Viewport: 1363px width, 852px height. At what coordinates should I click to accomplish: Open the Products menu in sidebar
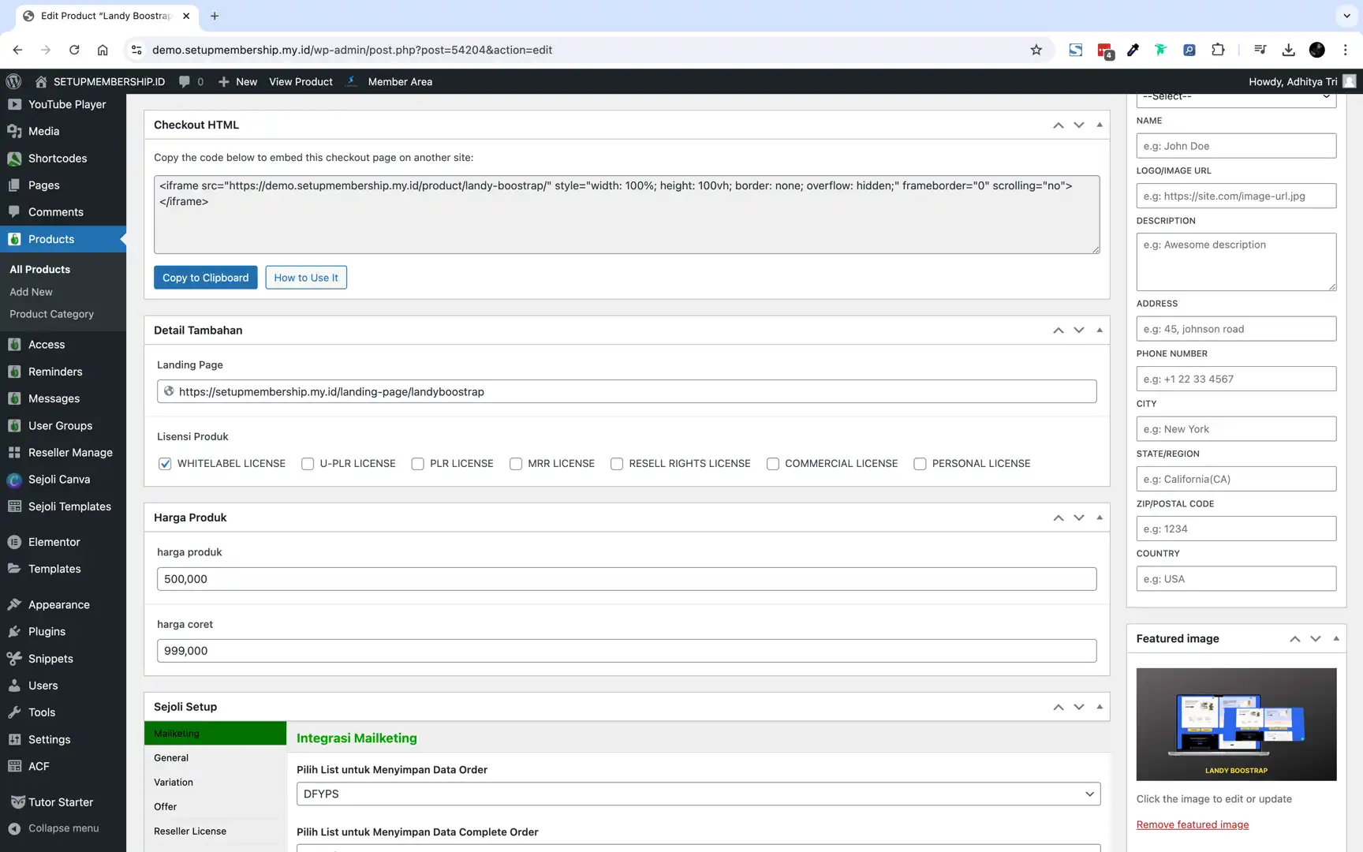click(51, 239)
